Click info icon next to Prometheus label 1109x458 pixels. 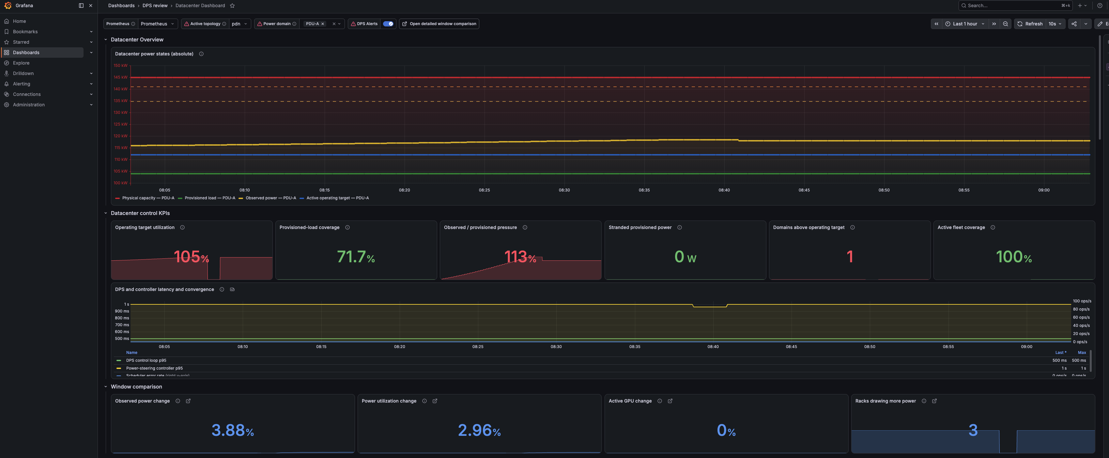tap(133, 24)
